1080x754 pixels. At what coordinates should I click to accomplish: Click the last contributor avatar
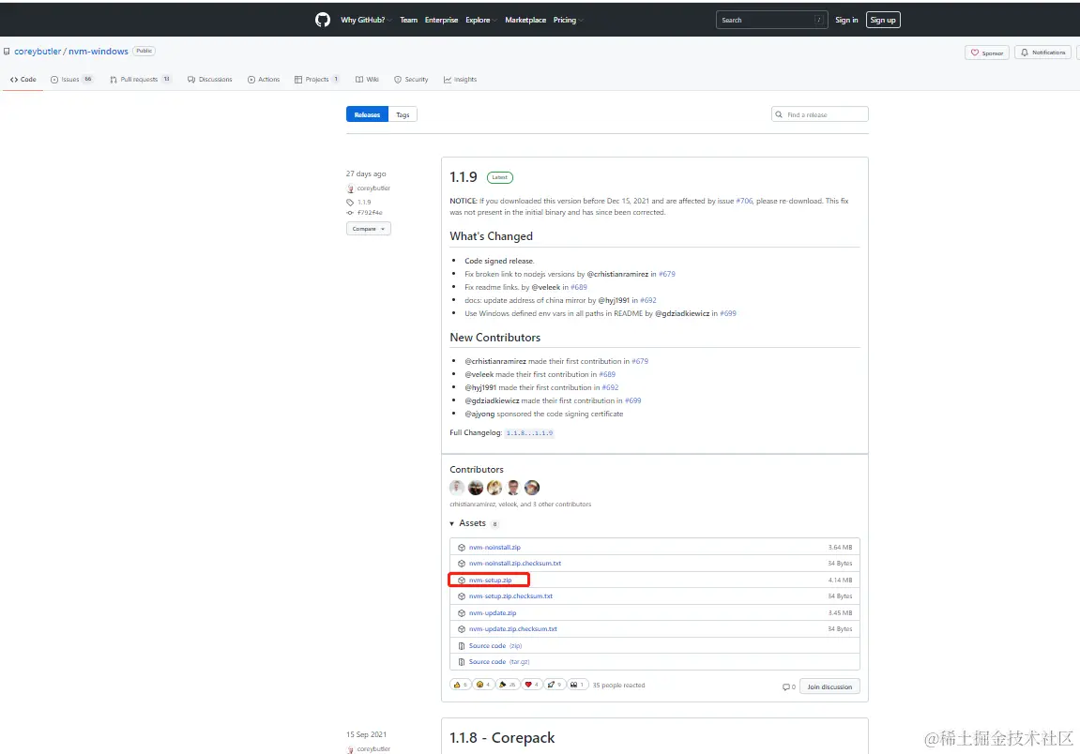pos(532,488)
